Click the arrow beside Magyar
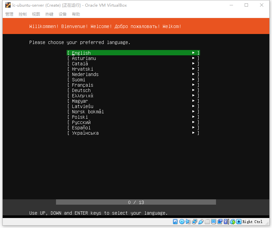 click(193, 101)
